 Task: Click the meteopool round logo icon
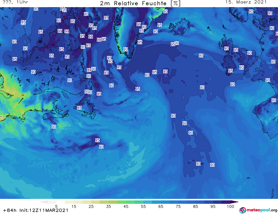pyautogui.click(x=243, y=210)
